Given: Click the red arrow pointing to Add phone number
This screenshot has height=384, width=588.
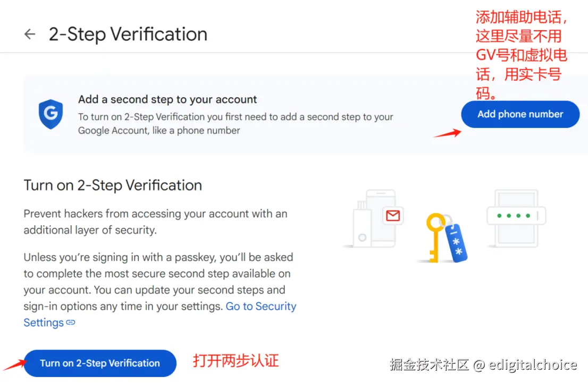Looking at the screenshot, I should [447, 133].
